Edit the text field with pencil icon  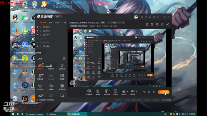coord(116,23)
